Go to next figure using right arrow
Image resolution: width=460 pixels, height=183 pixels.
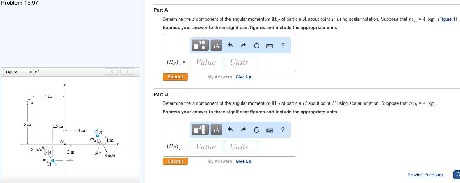(127, 72)
